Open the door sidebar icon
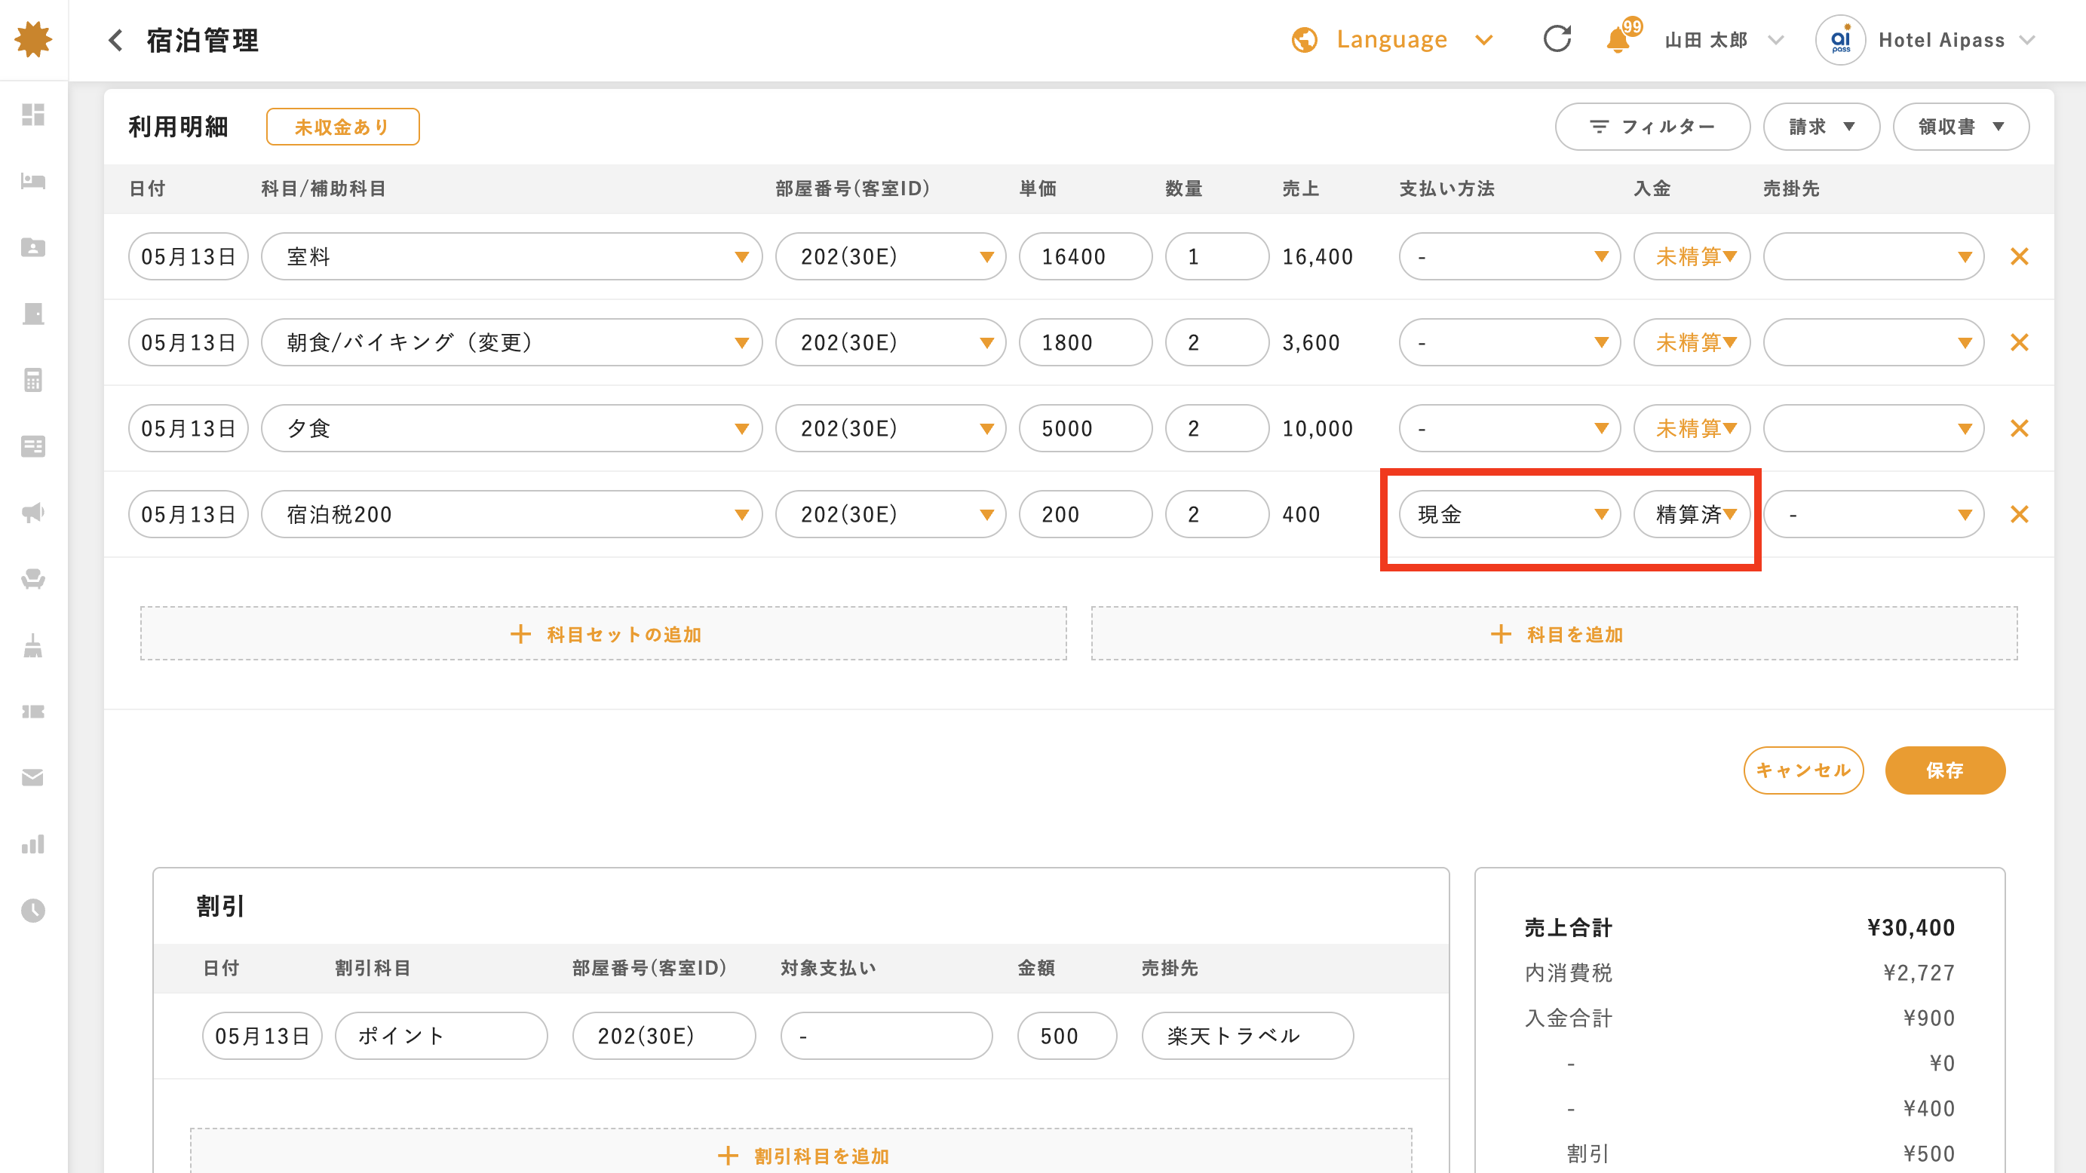Image resolution: width=2086 pixels, height=1173 pixels. (x=33, y=314)
